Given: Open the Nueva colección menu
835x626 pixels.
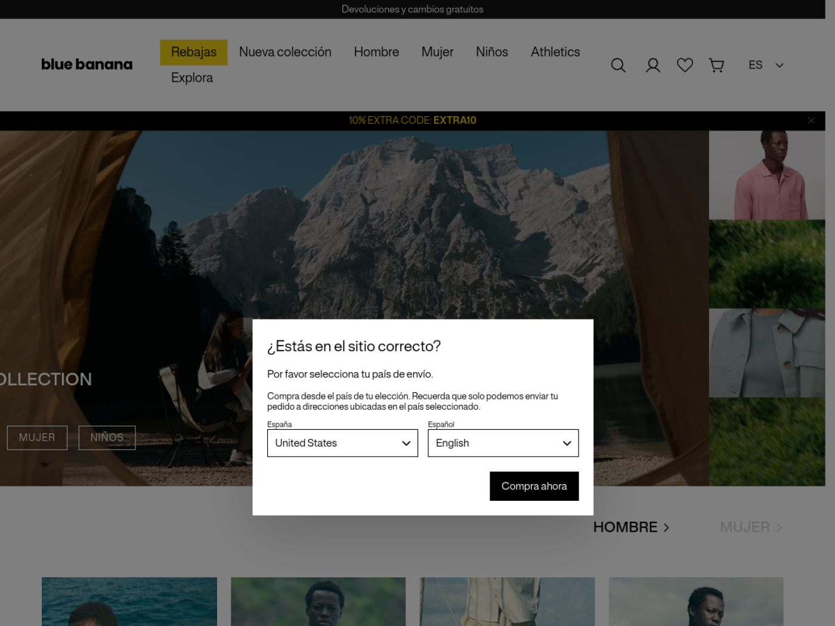Looking at the screenshot, I should tap(285, 52).
